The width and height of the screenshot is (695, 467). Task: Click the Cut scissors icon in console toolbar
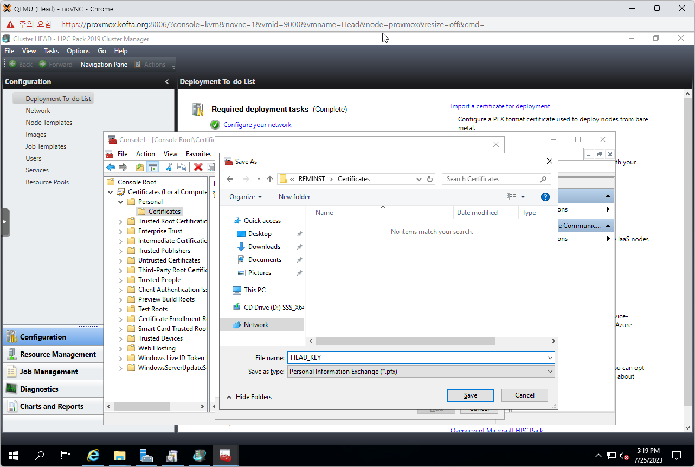[169, 168]
